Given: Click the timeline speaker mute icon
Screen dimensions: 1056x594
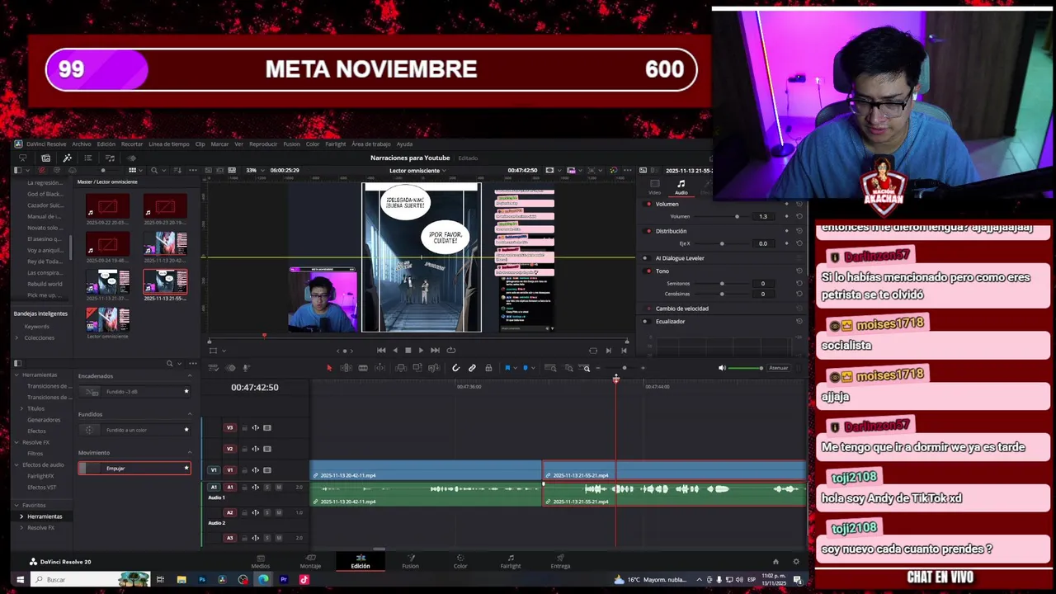Looking at the screenshot, I should [x=722, y=368].
